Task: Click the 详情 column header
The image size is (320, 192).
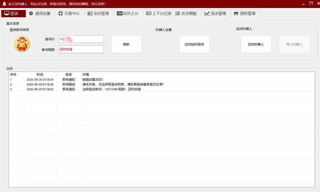Action: pos(198,75)
